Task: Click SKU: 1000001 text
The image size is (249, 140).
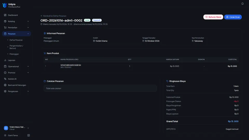Action: coord(66,67)
